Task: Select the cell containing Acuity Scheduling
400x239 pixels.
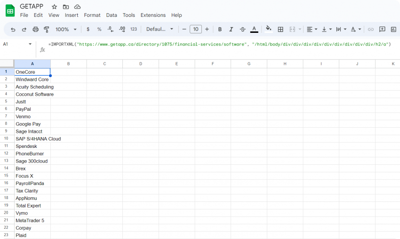Action: (x=32, y=87)
